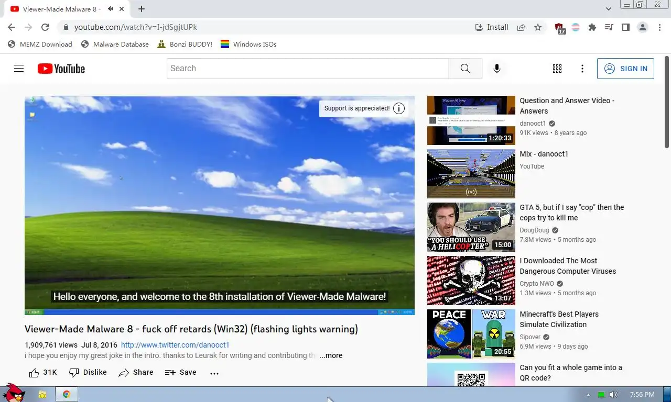The height and width of the screenshot is (402, 671).
Task: Open the Extensions puzzle-piece menu
Action: click(592, 27)
